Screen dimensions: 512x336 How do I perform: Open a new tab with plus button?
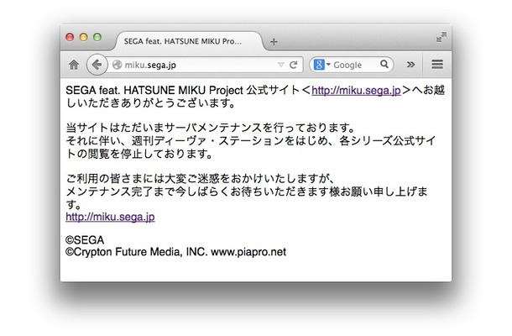pos(274,42)
